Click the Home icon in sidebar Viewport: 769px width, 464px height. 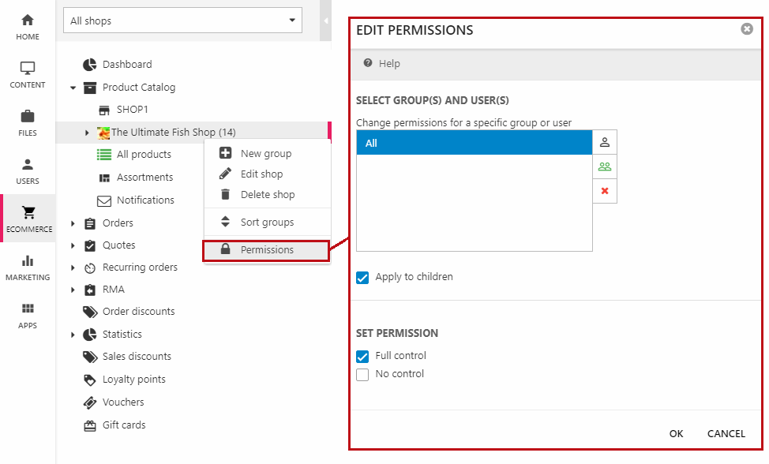coord(28,21)
